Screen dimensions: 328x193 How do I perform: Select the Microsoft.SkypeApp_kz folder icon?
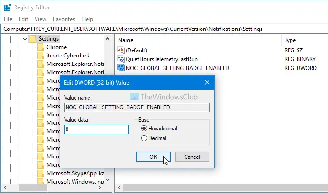pyautogui.click(x=41, y=173)
